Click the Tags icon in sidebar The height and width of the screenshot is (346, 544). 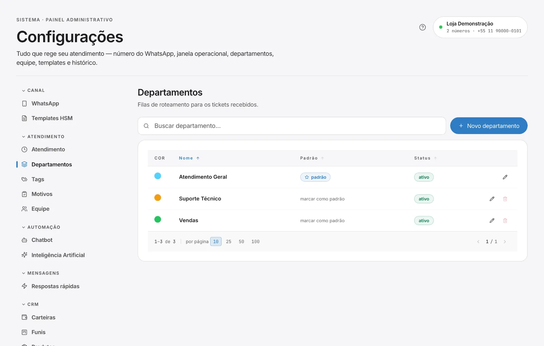click(x=24, y=179)
